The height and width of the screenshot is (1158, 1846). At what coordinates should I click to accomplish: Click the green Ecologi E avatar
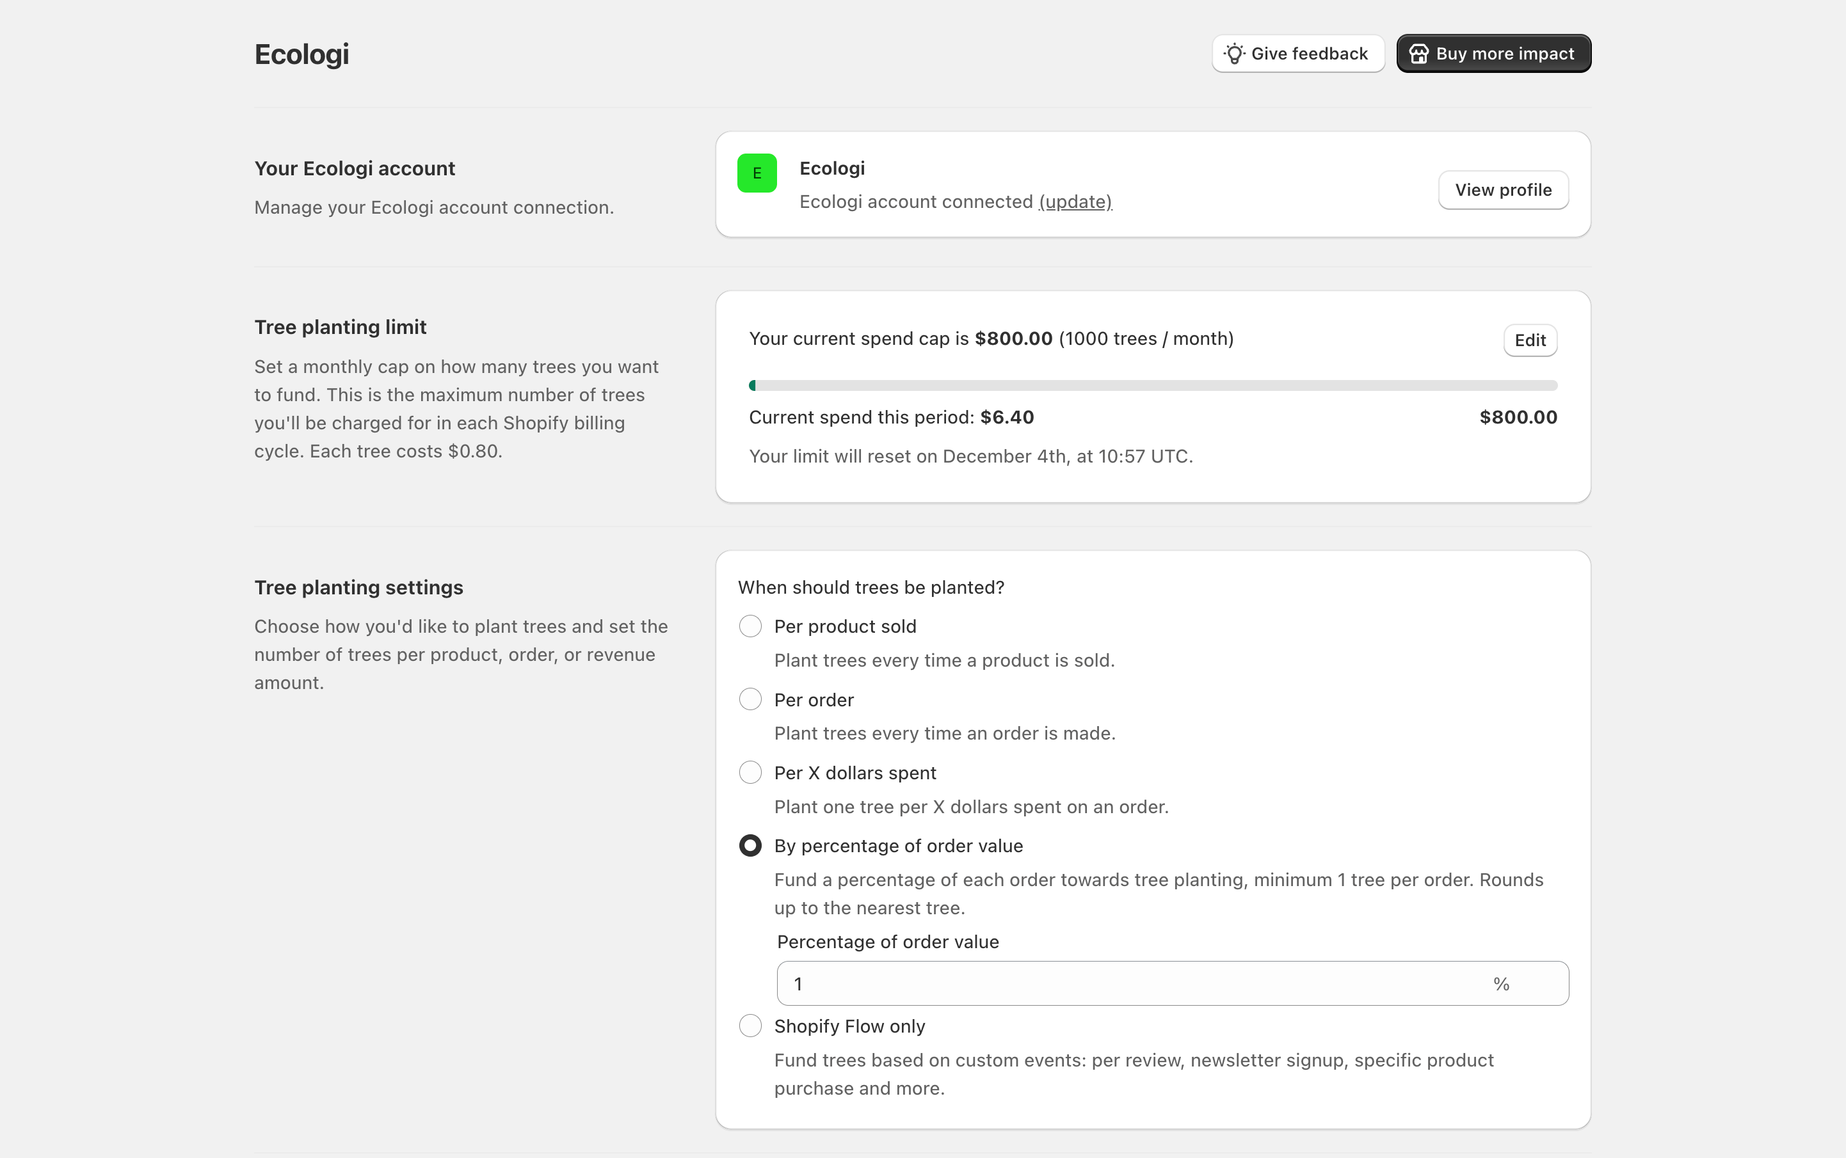pos(757,173)
